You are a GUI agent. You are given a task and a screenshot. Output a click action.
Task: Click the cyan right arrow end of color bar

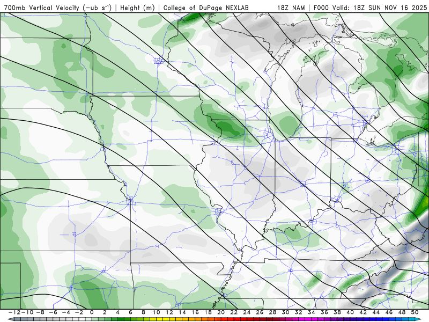(x=419, y=319)
